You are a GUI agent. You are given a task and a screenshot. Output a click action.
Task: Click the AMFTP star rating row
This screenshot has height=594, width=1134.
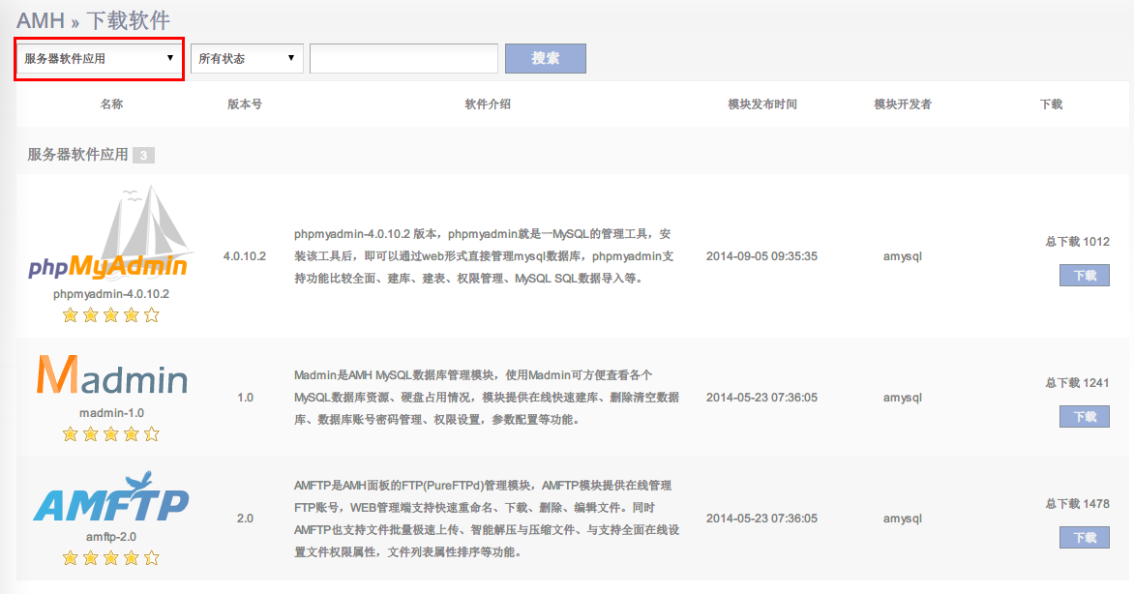(110, 557)
